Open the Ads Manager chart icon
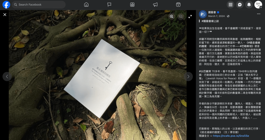Screen dimensions: 265x140 132,5
